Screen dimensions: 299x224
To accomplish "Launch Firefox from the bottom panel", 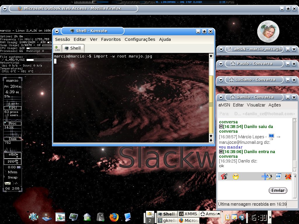I will 114,217.
